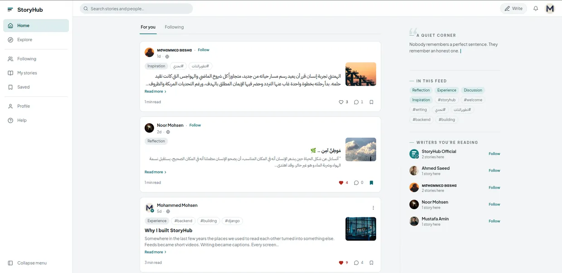Image resolution: width=562 pixels, height=273 pixels.
Task: Save the Why I built StoryHub story
Action: (x=371, y=263)
